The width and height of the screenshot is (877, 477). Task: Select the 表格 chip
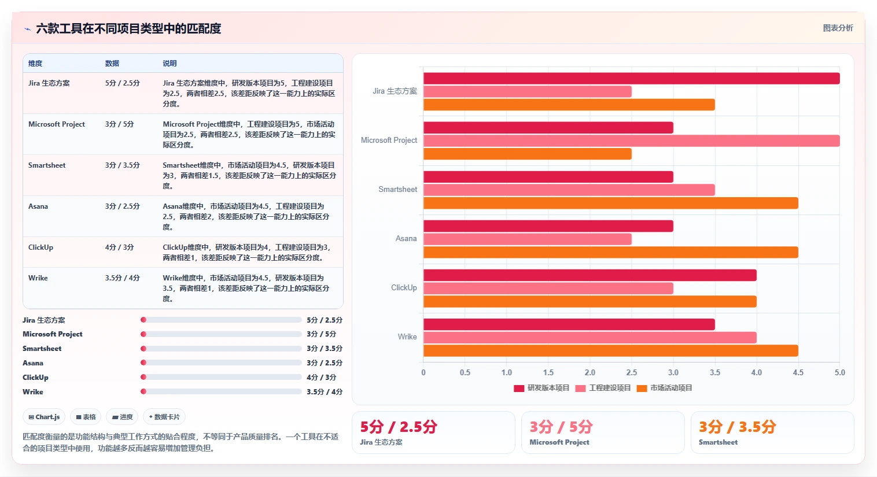pyautogui.click(x=86, y=417)
